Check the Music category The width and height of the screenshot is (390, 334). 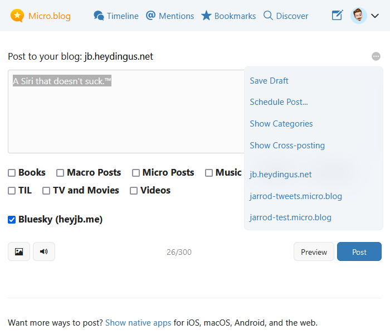[209, 173]
